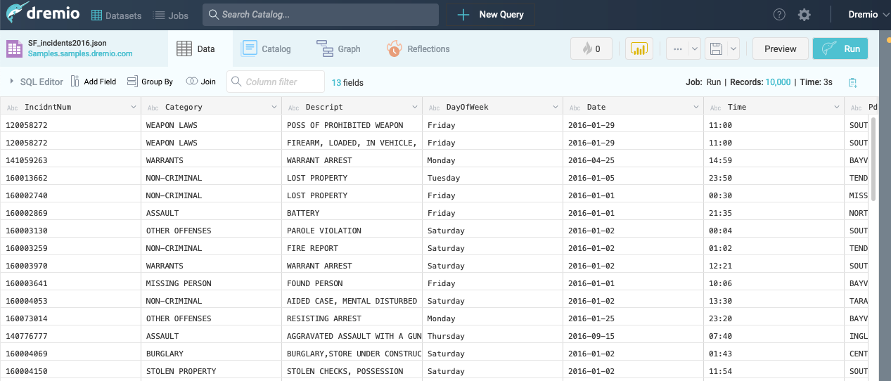Image resolution: width=891 pixels, height=381 pixels.
Task: Select cell 2016-09-15
Action: (633, 336)
